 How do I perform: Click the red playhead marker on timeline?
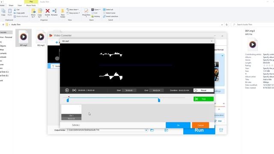pyautogui.click(x=69, y=97)
